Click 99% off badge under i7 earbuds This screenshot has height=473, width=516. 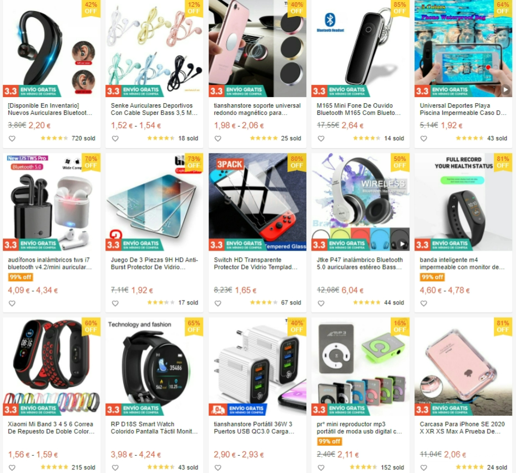pos(21,277)
